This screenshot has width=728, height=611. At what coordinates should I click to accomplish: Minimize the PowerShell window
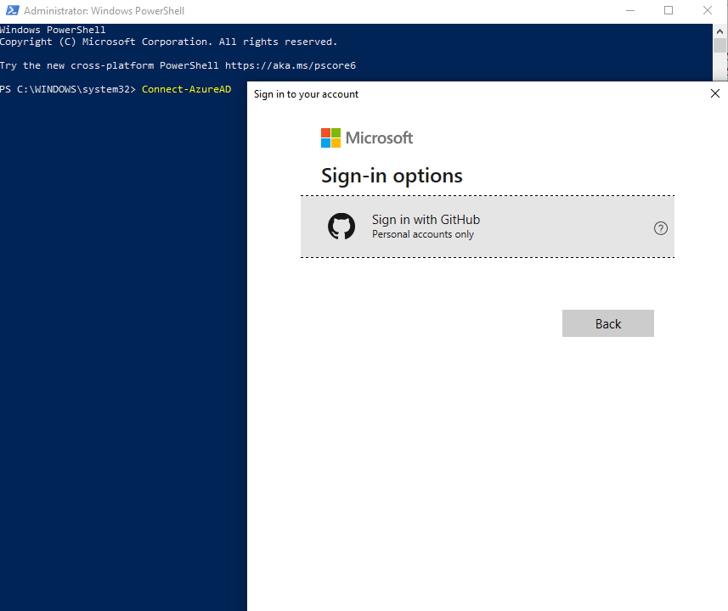[x=629, y=10]
